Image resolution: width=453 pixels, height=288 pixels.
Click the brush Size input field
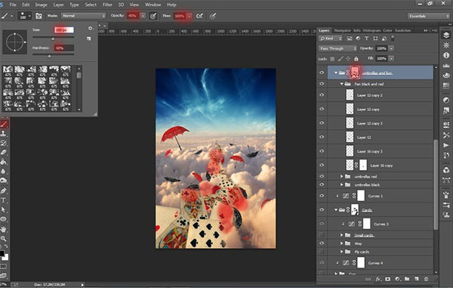[64, 29]
